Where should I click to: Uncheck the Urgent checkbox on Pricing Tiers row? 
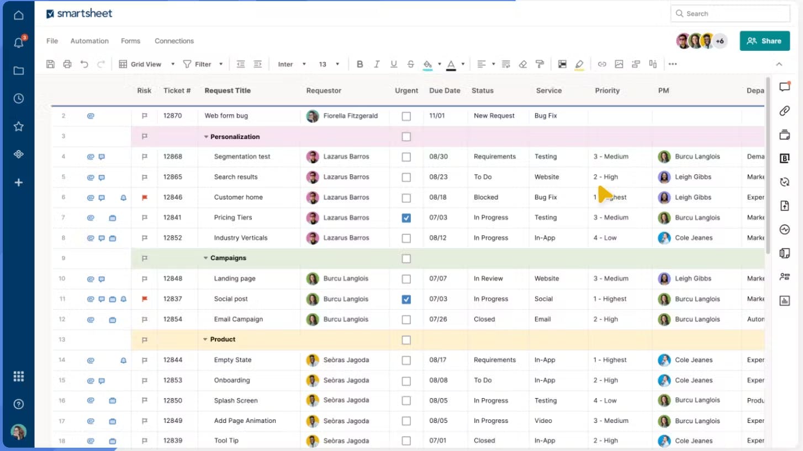(406, 218)
